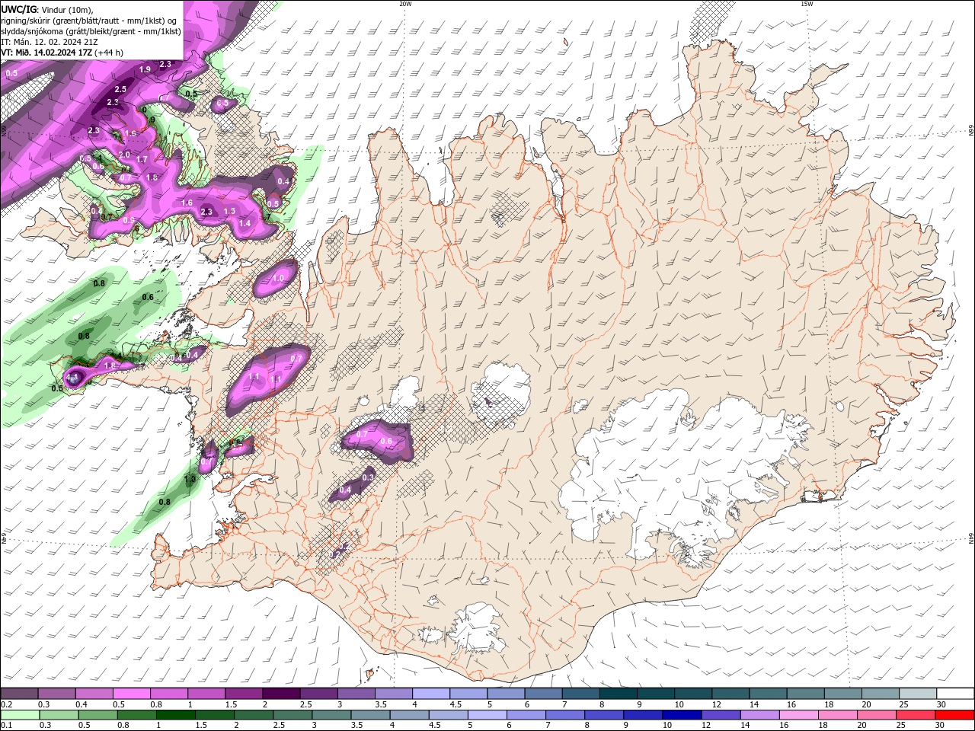Select rain scale swatch between 1 and 1.5
975x731 pixels.
(x=175, y=715)
